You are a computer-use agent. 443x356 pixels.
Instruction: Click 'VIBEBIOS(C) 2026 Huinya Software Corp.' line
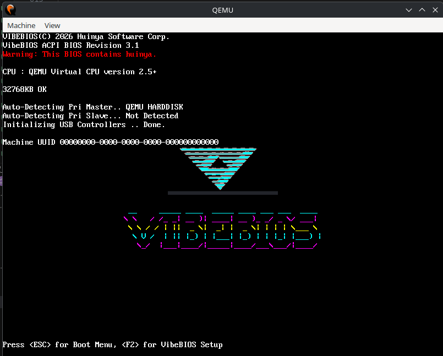pos(86,36)
